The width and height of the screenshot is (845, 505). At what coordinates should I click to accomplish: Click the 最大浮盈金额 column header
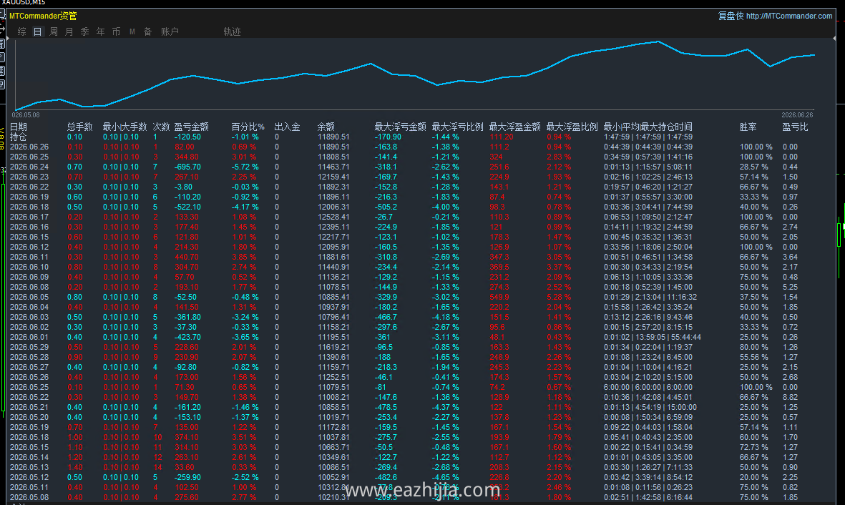pos(514,127)
